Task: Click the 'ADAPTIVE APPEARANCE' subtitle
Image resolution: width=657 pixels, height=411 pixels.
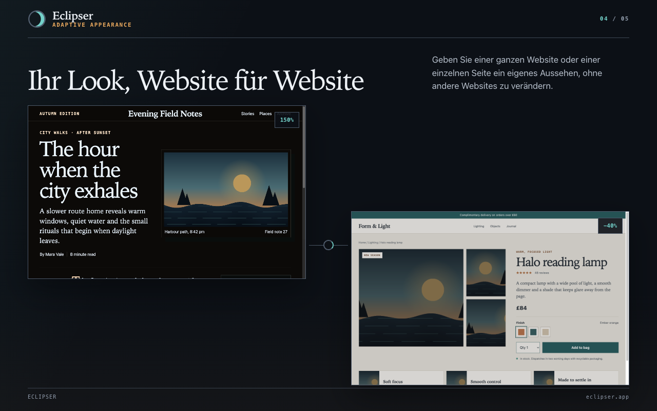Action: (92, 25)
